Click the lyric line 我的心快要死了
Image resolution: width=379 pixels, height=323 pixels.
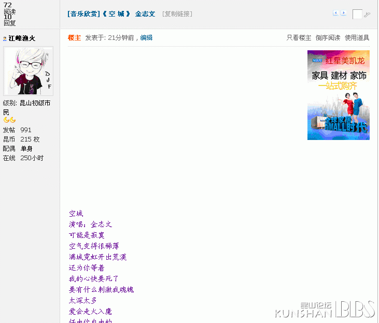(94, 279)
